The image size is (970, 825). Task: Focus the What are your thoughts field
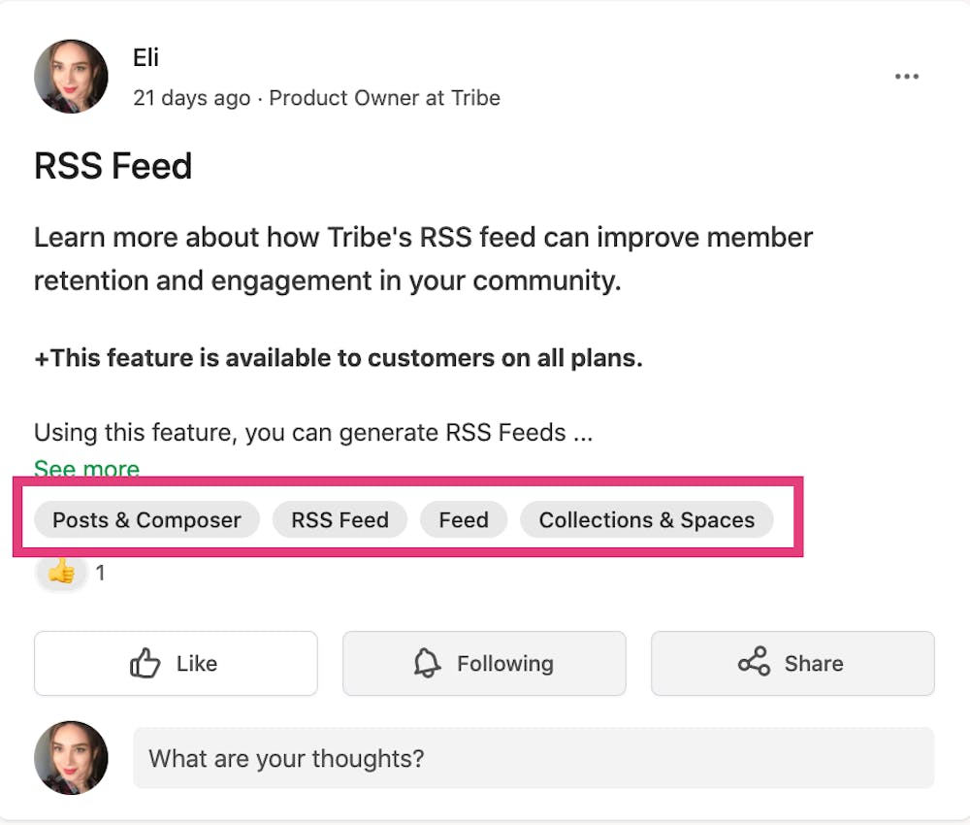click(x=533, y=758)
